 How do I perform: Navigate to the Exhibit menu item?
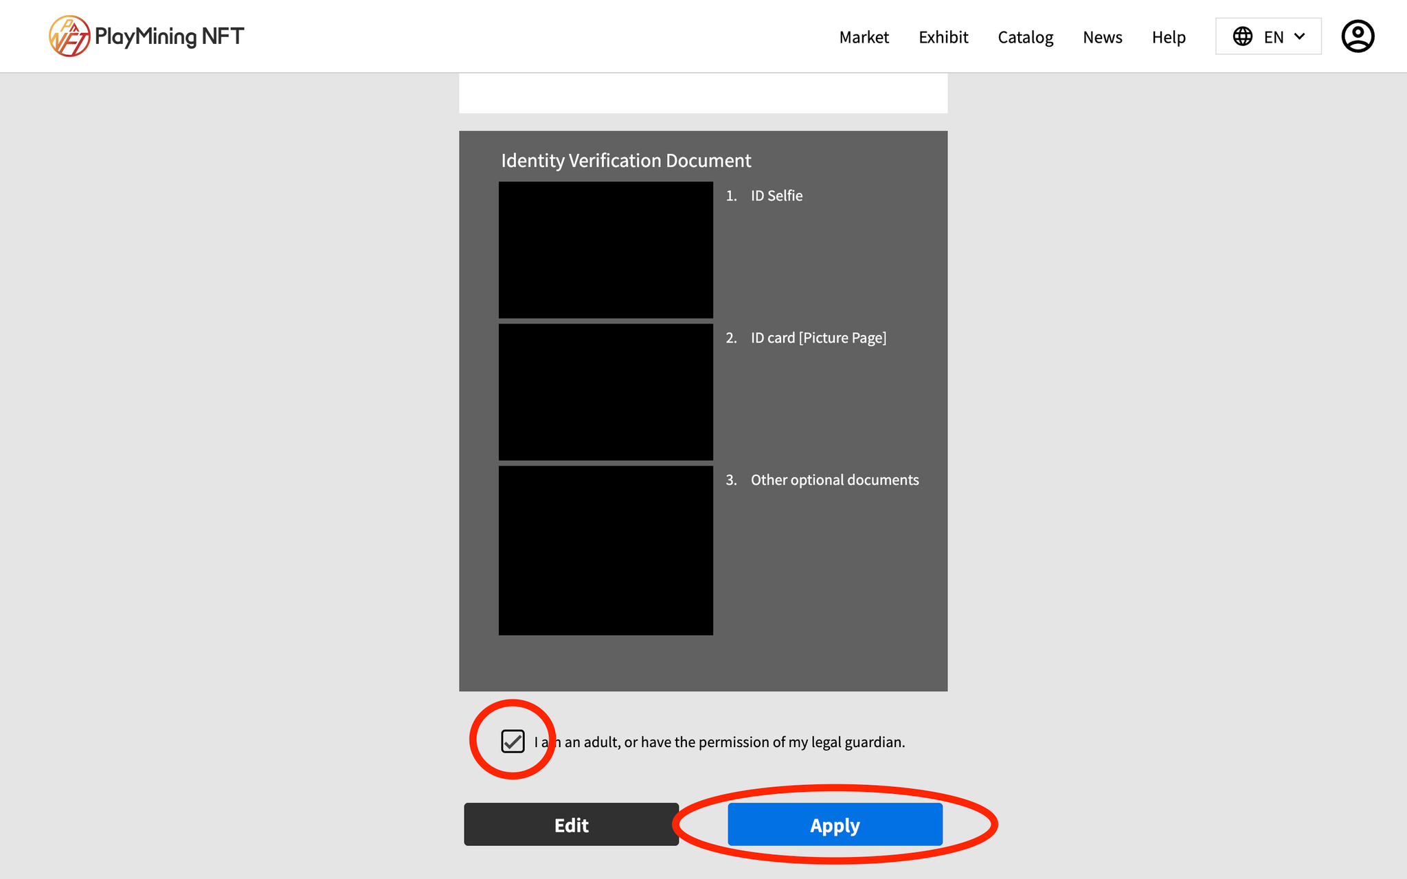[x=942, y=36]
